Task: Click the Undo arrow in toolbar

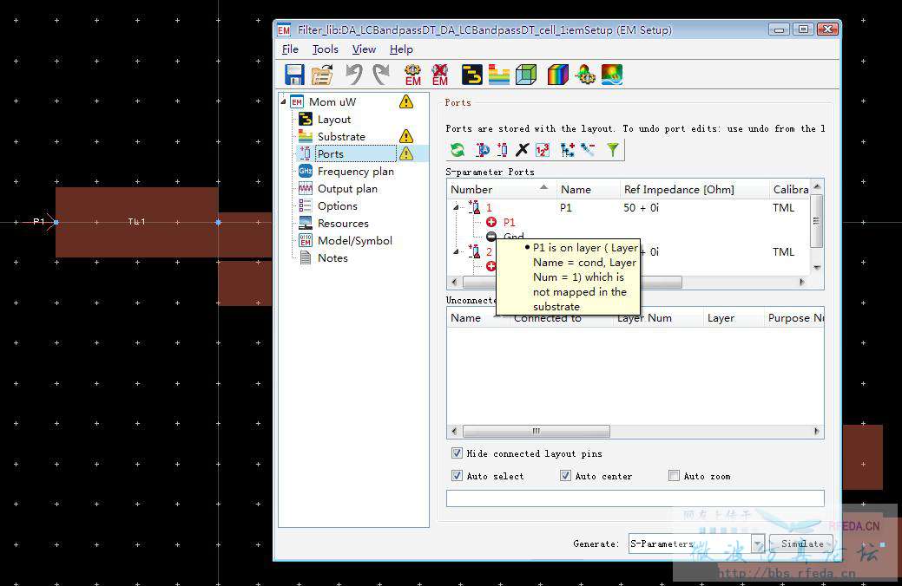Action: 353,75
